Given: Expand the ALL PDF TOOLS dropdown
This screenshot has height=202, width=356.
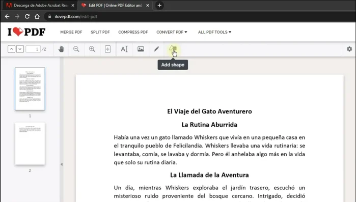Looking at the screenshot, I should (214, 32).
